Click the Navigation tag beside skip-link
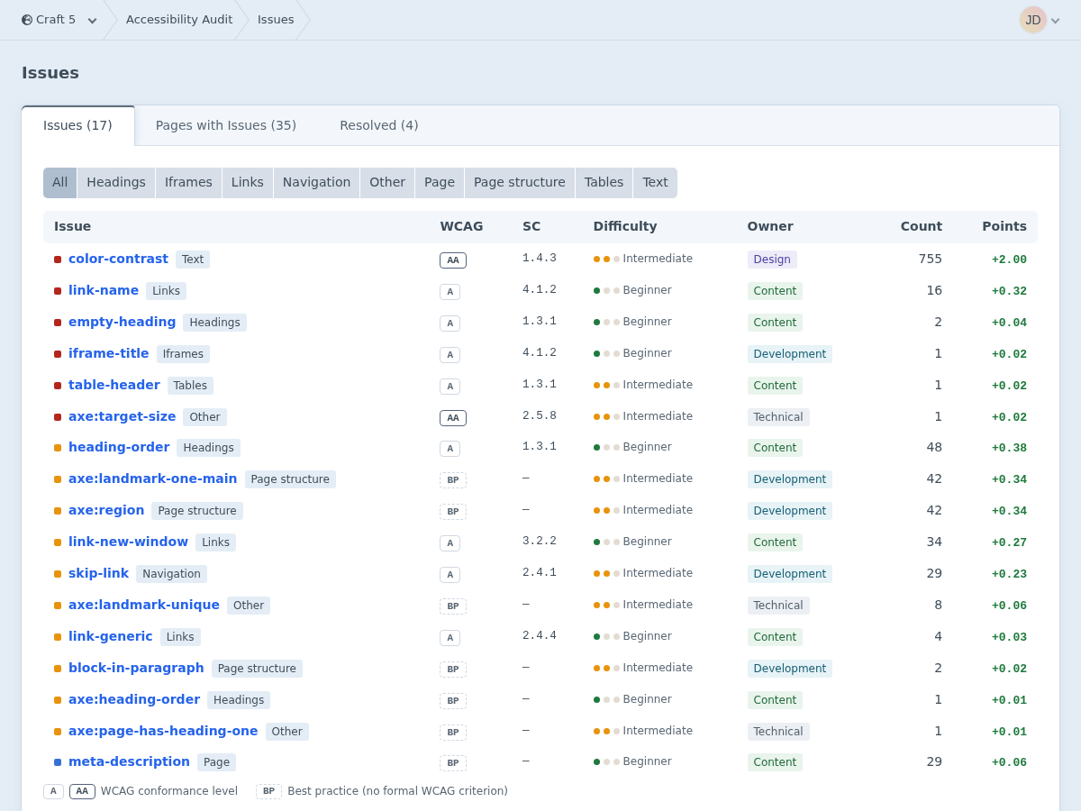Screen dimensions: 1081x811 171,574
